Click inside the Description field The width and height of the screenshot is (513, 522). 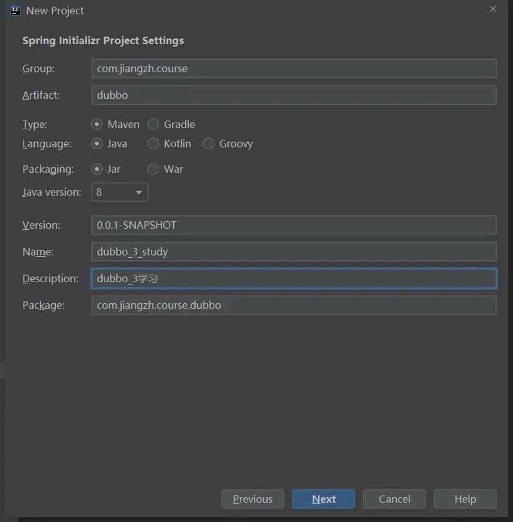pos(293,278)
